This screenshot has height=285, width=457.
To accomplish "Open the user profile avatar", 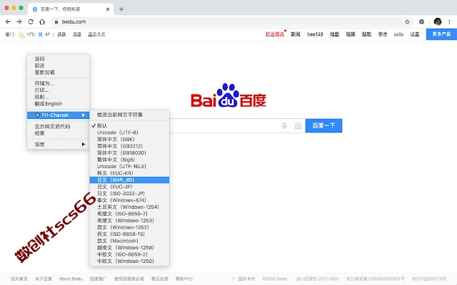I will pyautogui.click(x=438, y=21).
